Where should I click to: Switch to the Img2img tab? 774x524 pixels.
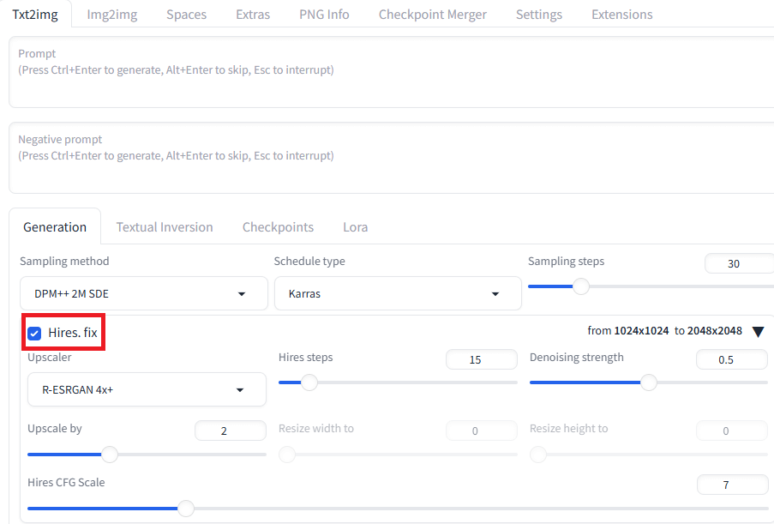pyautogui.click(x=112, y=15)
